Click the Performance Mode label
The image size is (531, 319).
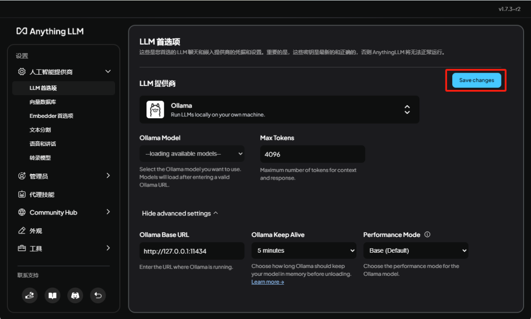point(392,235)
